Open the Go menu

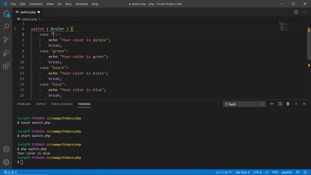(59, 4)
